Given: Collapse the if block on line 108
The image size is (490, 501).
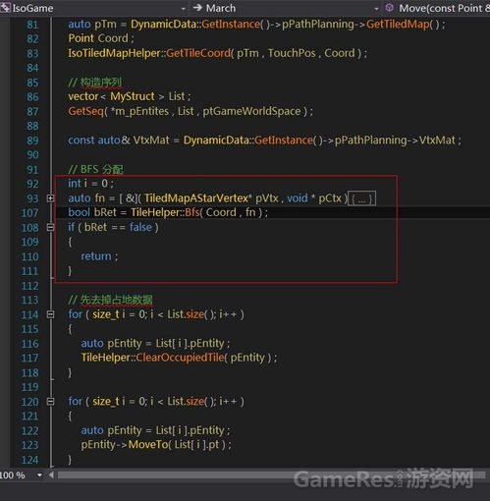Looking at the screenshot, I should click(50, 227).
